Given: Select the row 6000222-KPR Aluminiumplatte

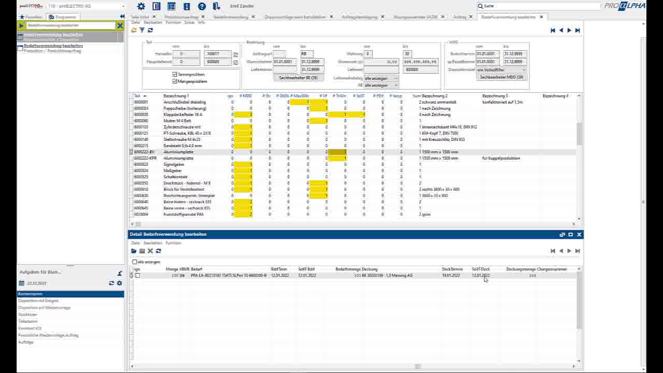Looking at the screenshot, I should click(352, 159).
